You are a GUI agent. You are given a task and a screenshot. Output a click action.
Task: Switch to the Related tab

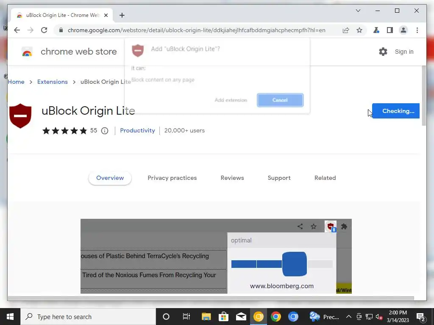[325, 178]
